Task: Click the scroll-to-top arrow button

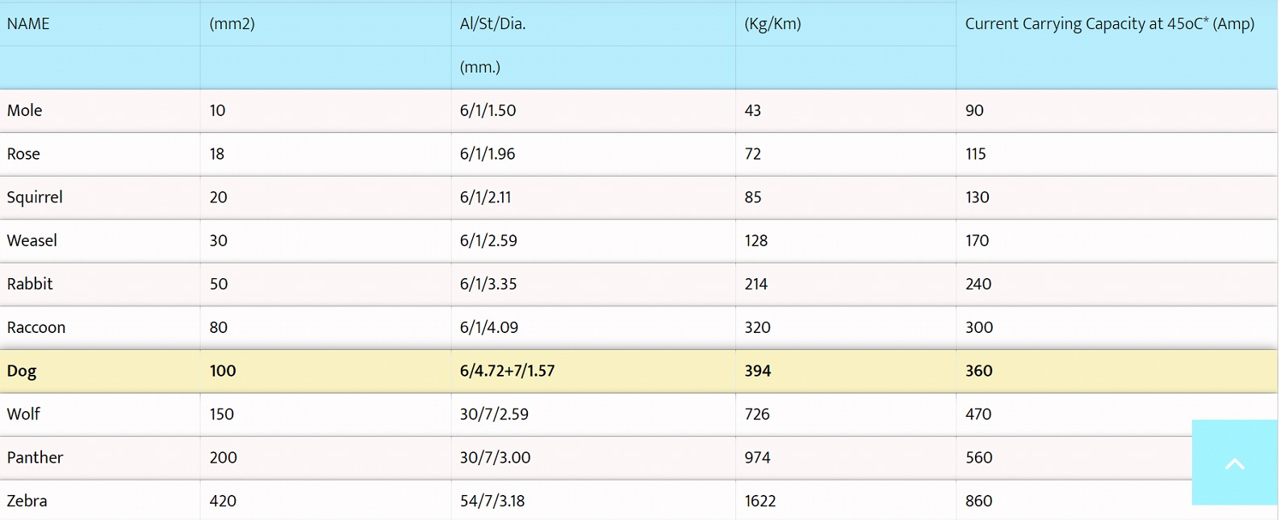Action: tap(1234, 463)
